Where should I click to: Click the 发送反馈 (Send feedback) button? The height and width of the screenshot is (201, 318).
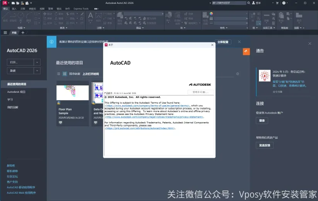[x=264, y=145]
